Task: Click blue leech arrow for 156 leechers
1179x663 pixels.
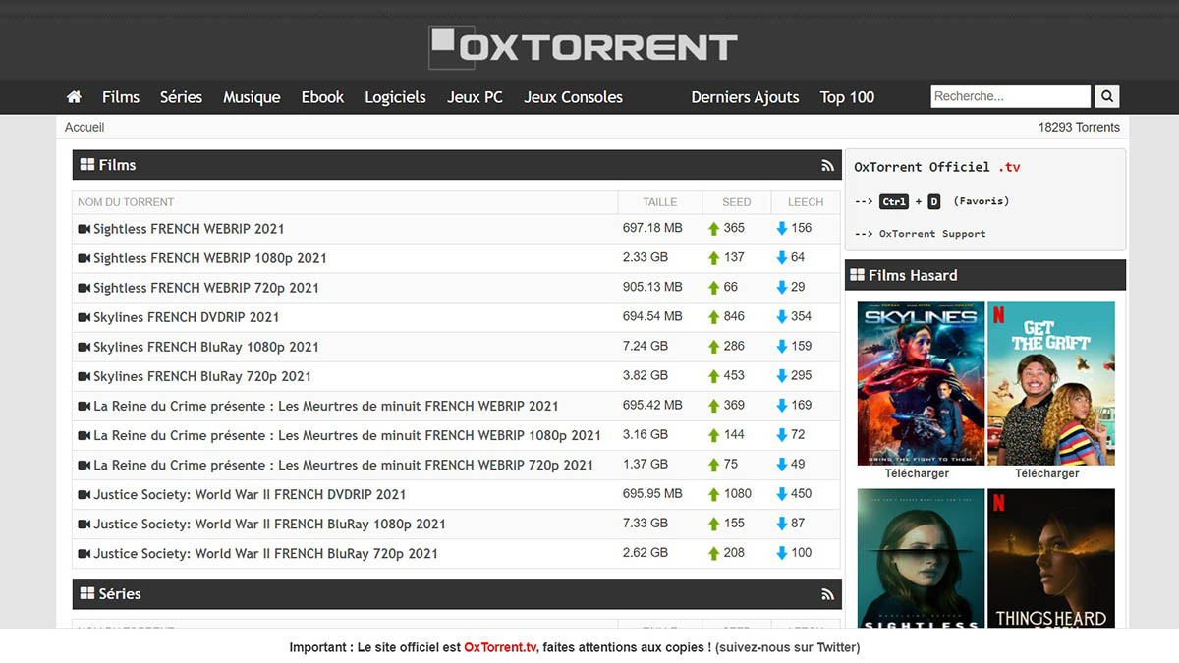Action: pos(782,229)
